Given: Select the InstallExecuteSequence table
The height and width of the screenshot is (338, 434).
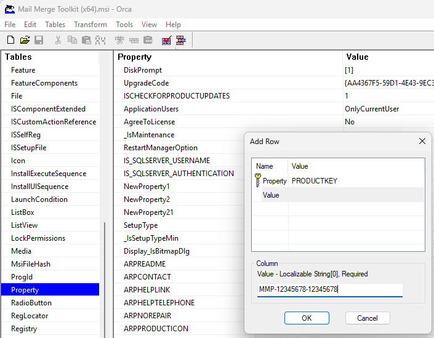Looking at the screenshot, I should coord(50,173).
